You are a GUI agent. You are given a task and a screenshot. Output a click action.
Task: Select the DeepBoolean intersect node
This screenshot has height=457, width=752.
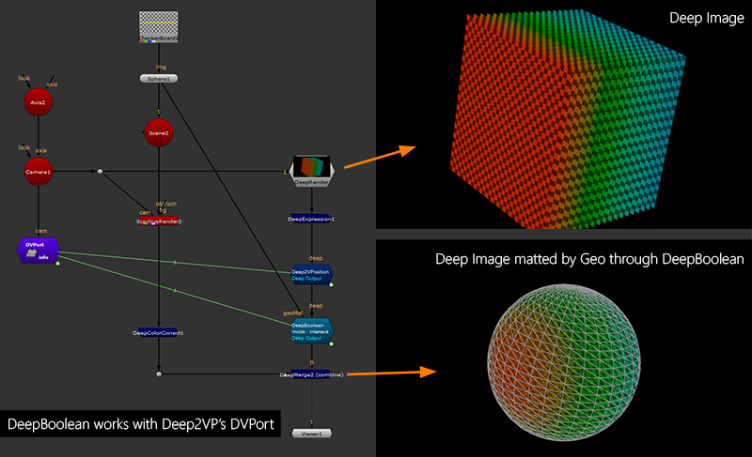click(311, 329)
